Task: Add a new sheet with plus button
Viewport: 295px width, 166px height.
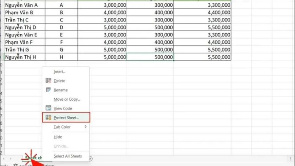Action: pyautogui.click(x=91, y=159)
